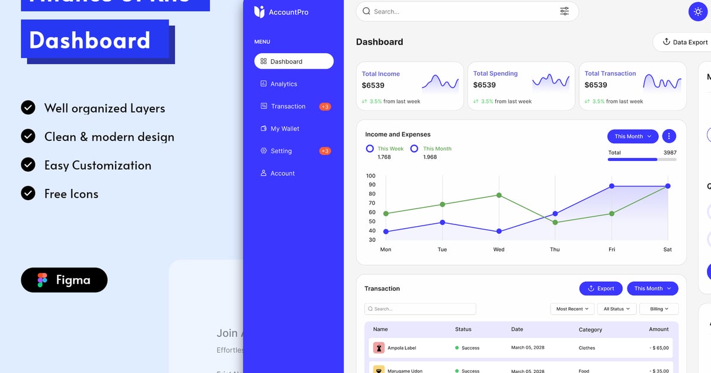Click the Category column header

[590, 330]
